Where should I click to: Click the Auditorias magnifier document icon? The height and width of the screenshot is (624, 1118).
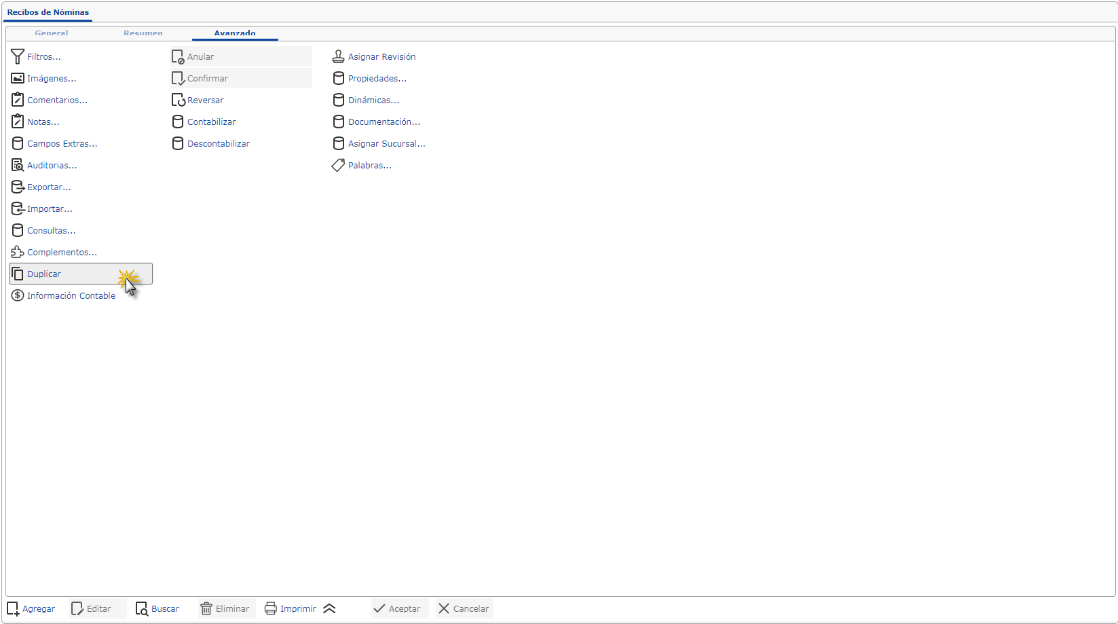18,166
